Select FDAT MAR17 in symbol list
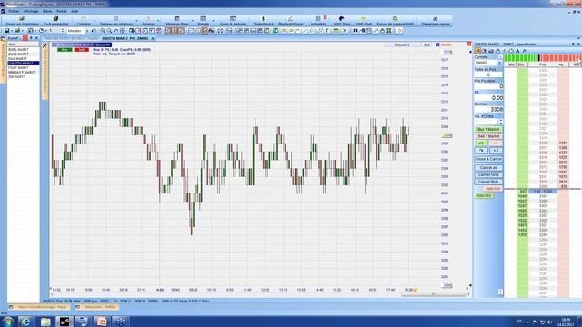 (18, 68)
